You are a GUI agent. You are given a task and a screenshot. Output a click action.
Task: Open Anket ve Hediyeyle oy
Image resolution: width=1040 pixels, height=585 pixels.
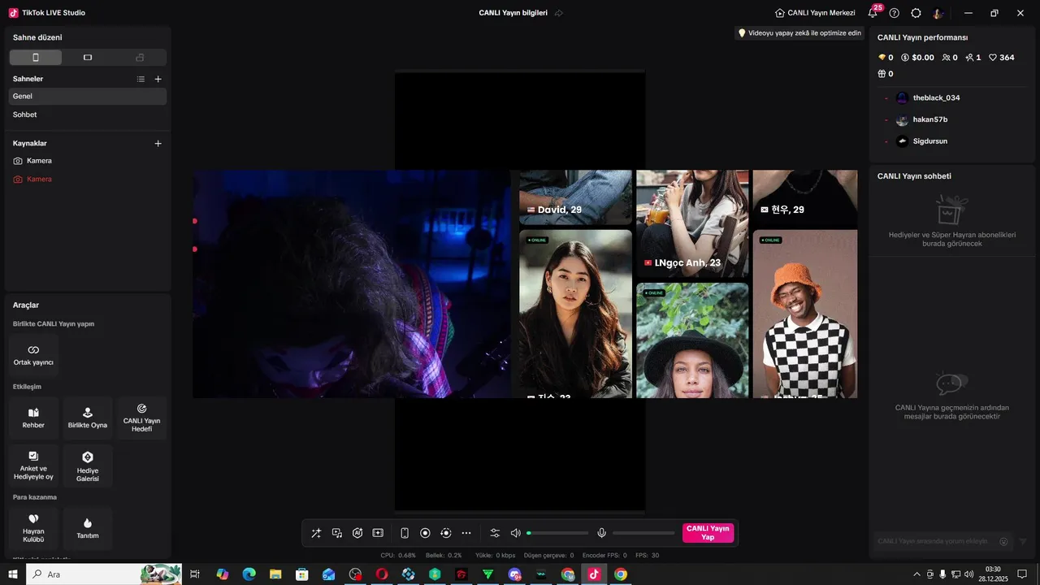33,466
